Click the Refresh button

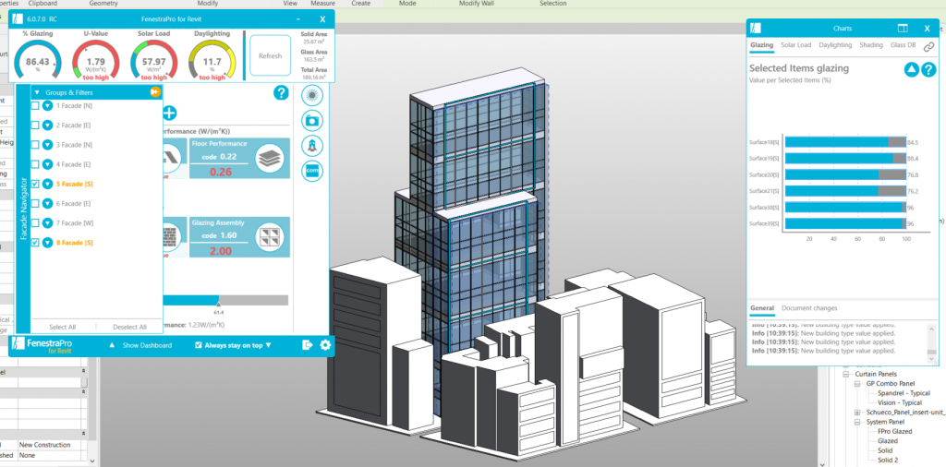point(271,56)
